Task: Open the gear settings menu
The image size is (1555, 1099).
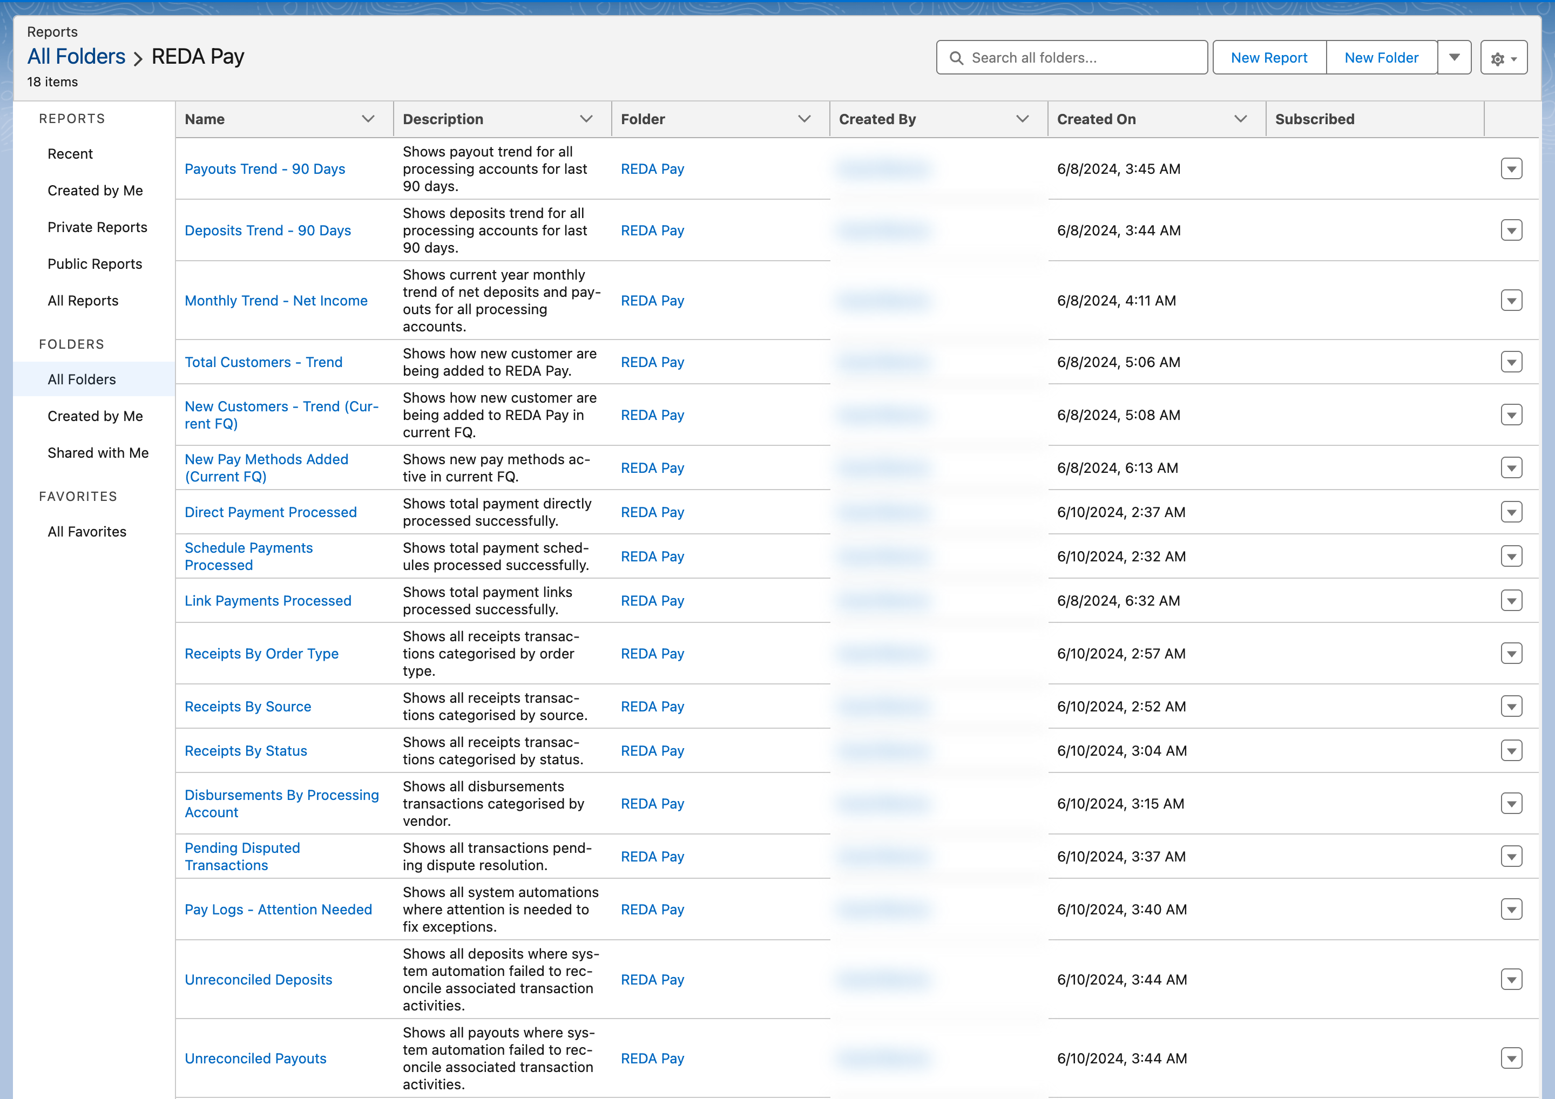Action: click(x=1504, y=58)
